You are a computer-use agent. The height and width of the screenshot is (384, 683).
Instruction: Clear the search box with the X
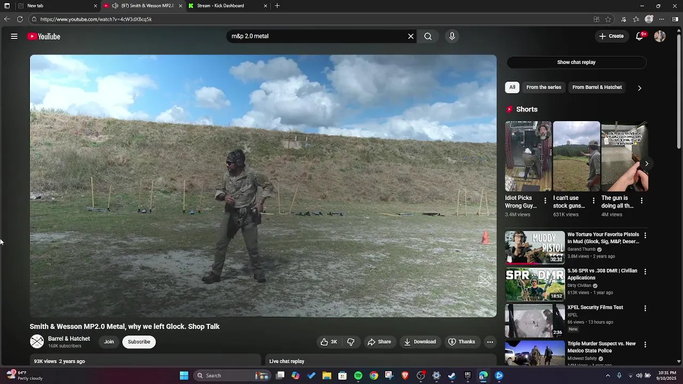pyautogui.click(x=411, y=36)
